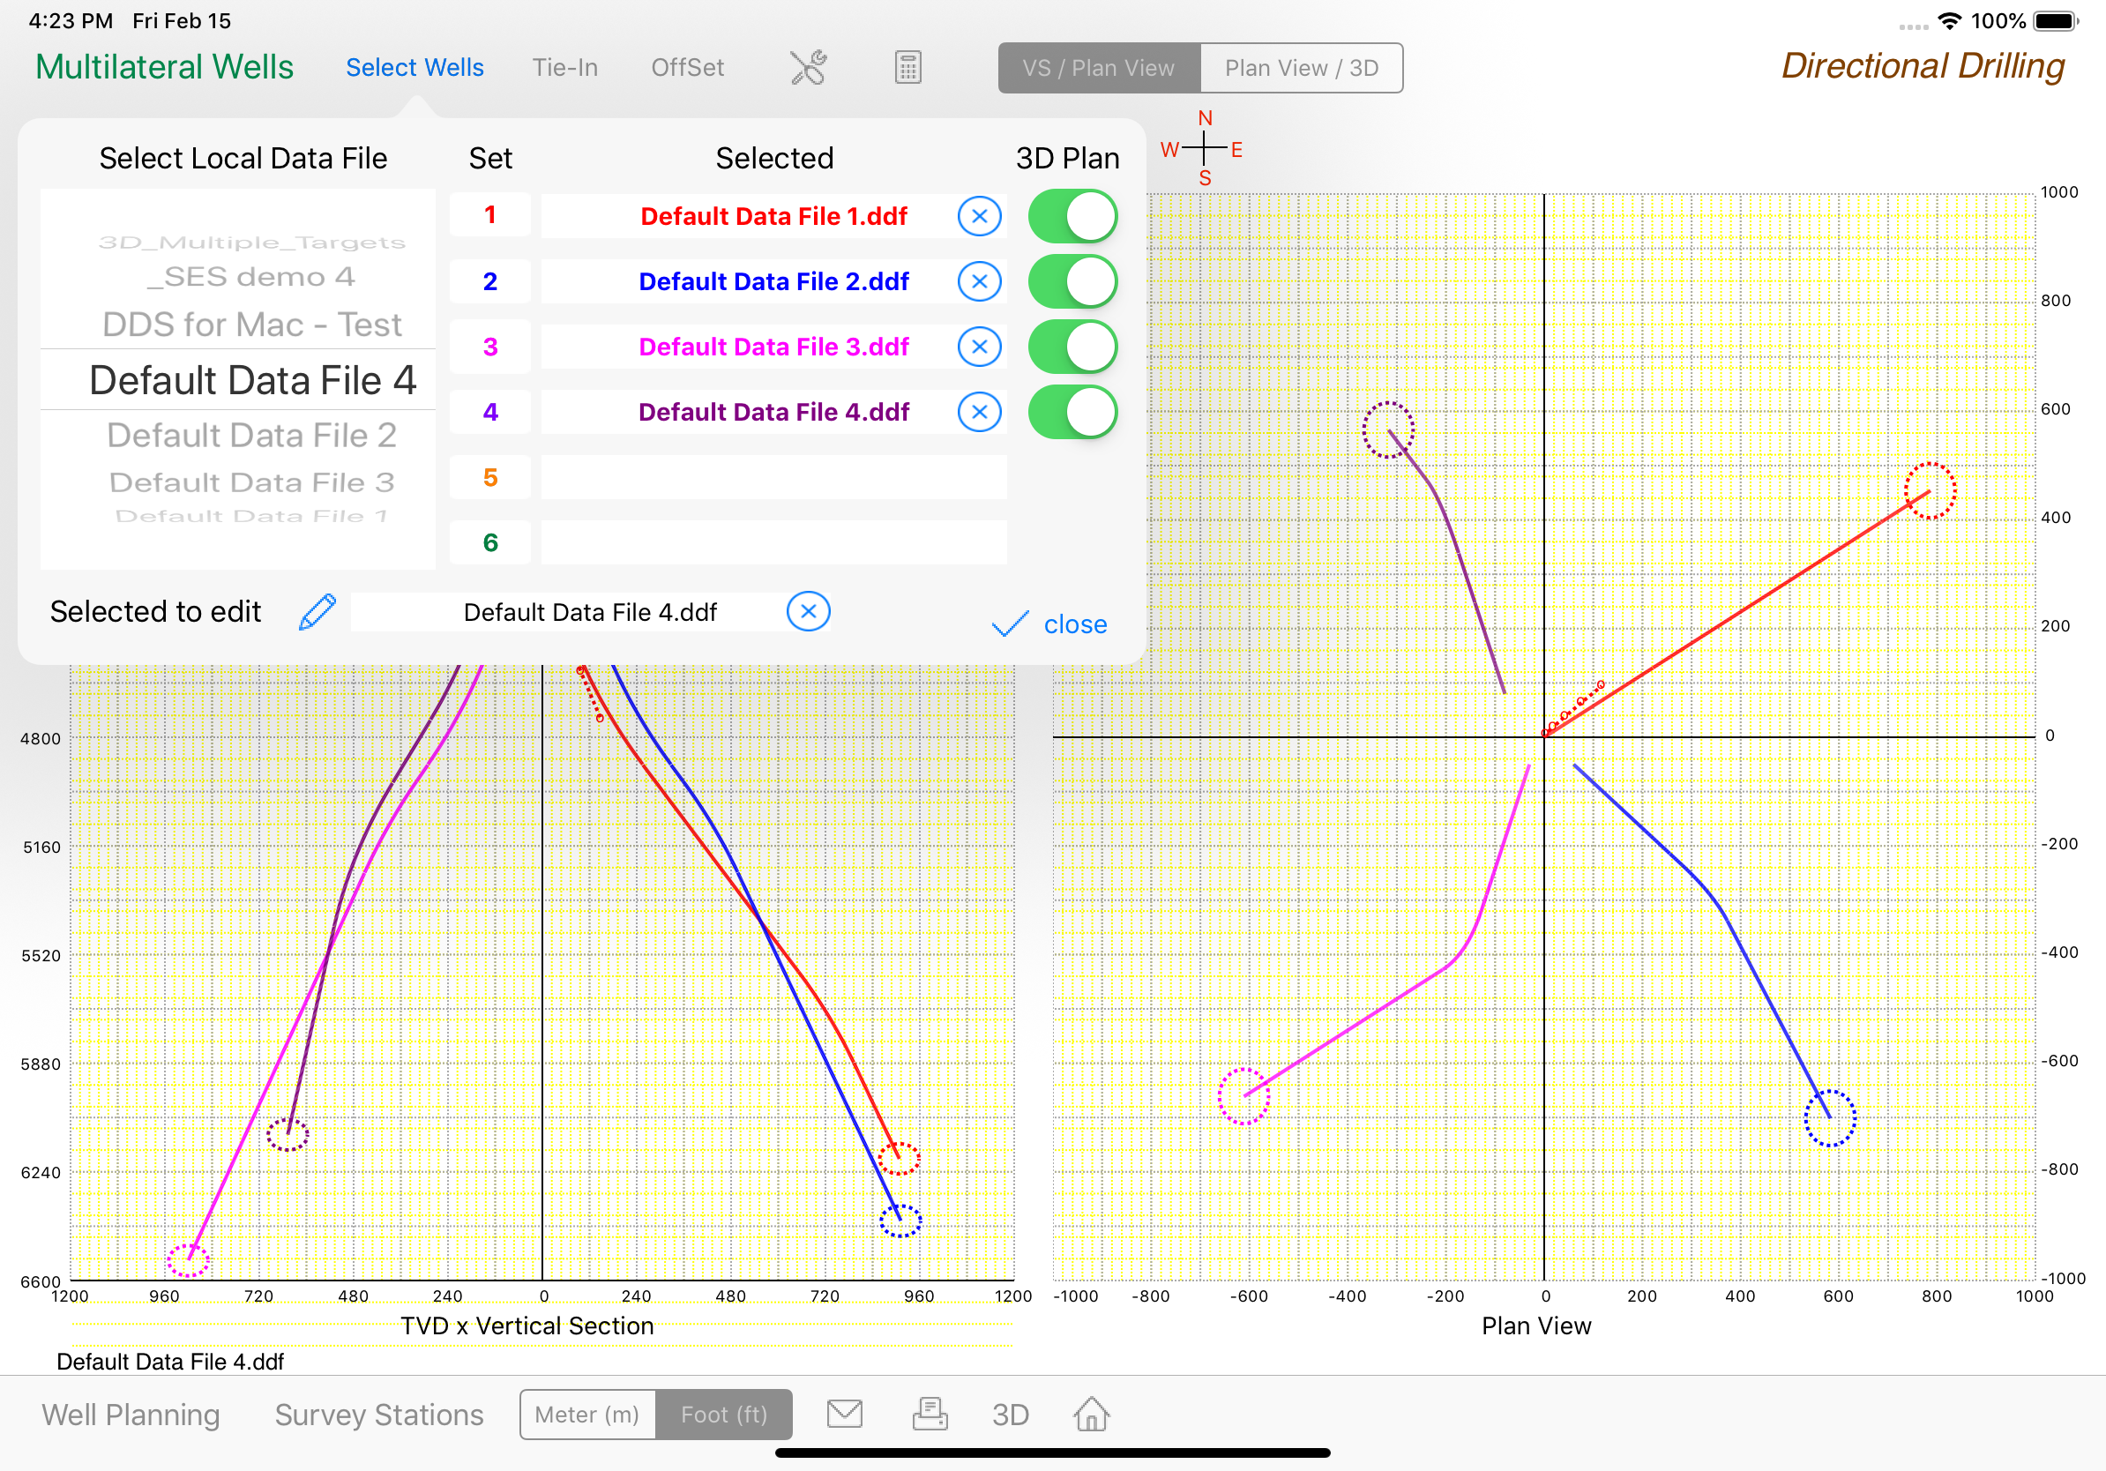This screenshot has width=2106, height=1471.
Task: Disable 3D Plan switch for set 2
Action: coord(1072,281)
